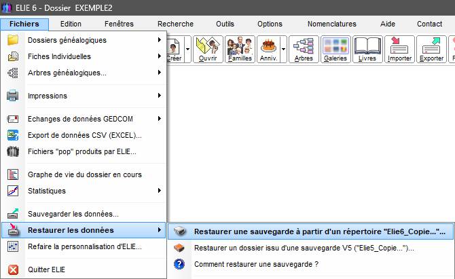Click the Exporter toolbar button

[431, 50]
